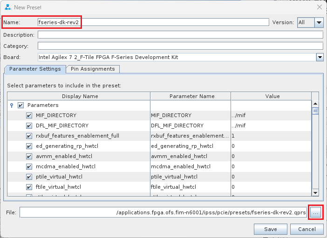Open the Version dropdown
The width and height of the screenshot is (327, 238).
pos(319,22)
